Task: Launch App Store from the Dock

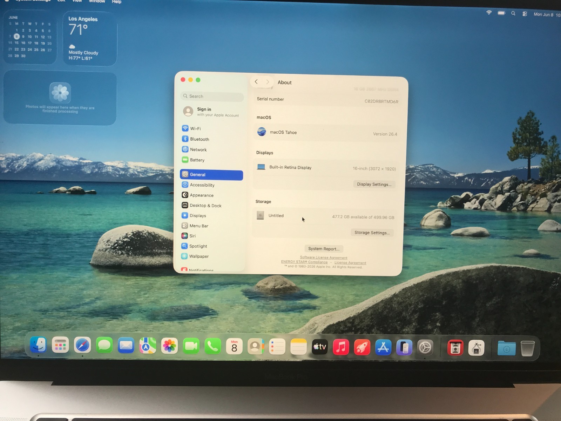Action: point(383,348)
